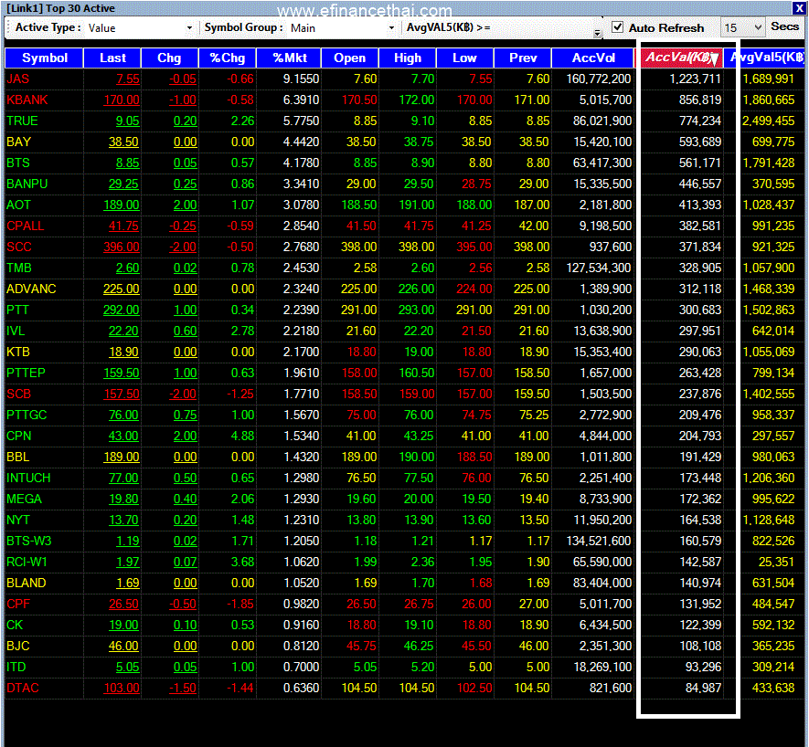The width and height of the screenshot is (809, 747).
Task: Sort by the AccVol column header
Action: point(593,58)
